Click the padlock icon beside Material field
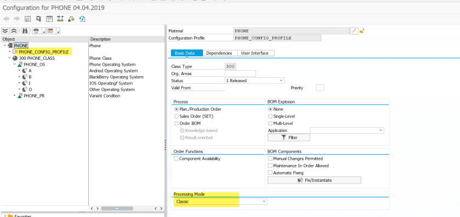 click(362, 31)
